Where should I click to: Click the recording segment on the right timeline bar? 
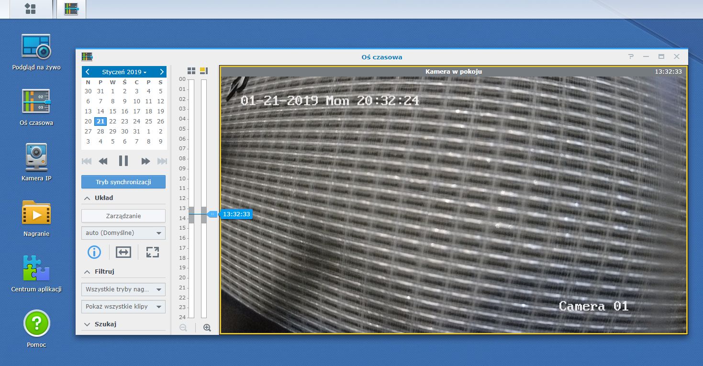point(204,215)
